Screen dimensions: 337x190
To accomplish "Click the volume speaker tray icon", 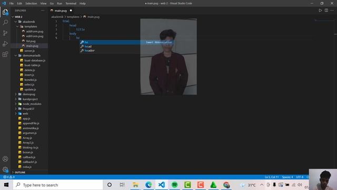I will 300,185.
